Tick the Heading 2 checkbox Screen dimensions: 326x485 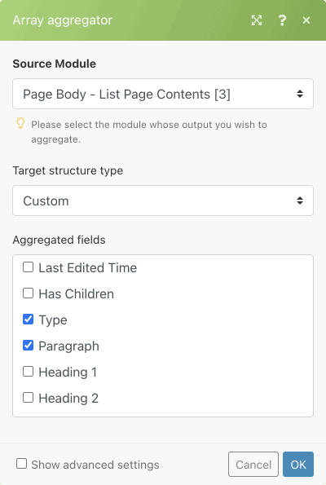tap(29, 398)
